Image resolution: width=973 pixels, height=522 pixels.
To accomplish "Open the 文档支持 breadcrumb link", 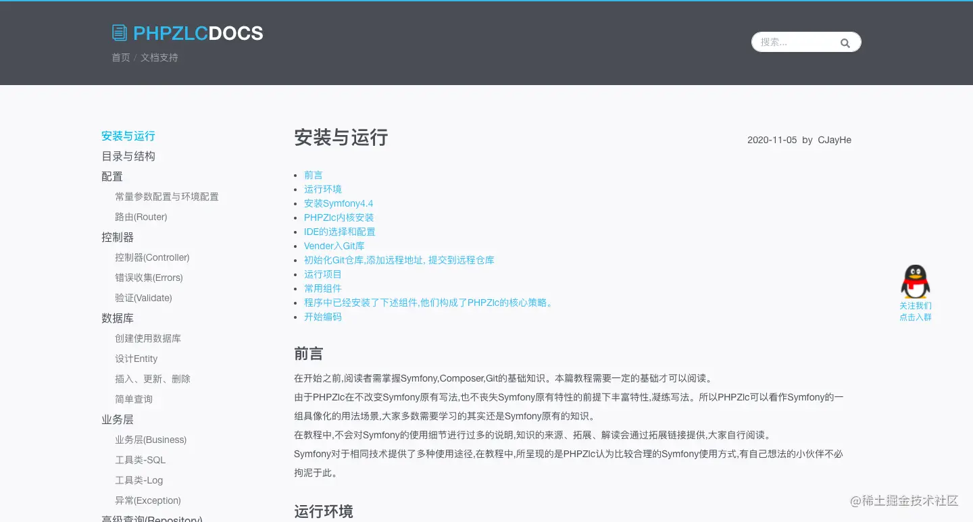I will click(159, 57).
